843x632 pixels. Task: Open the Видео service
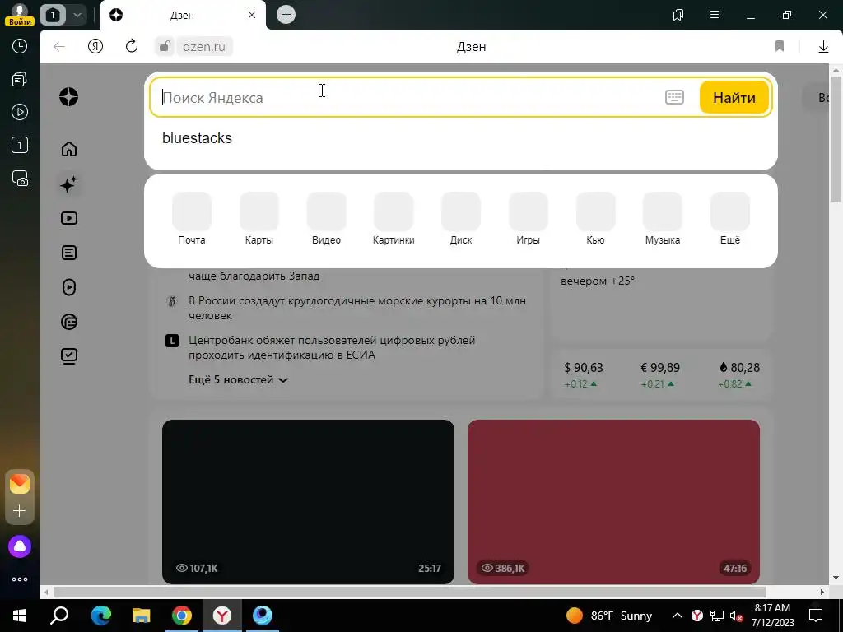tap(326, 219)
